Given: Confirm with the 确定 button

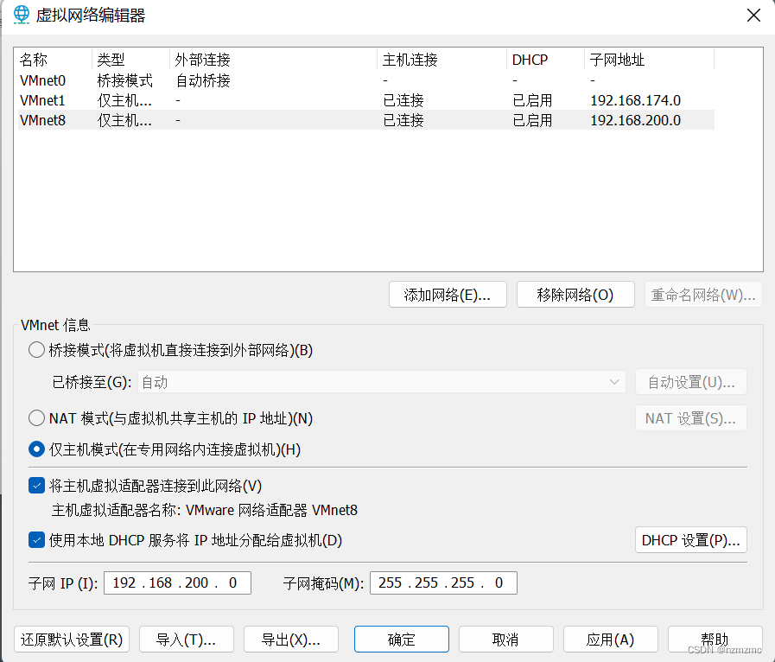Looking at the screenshot, I should (x=402, y=640).
